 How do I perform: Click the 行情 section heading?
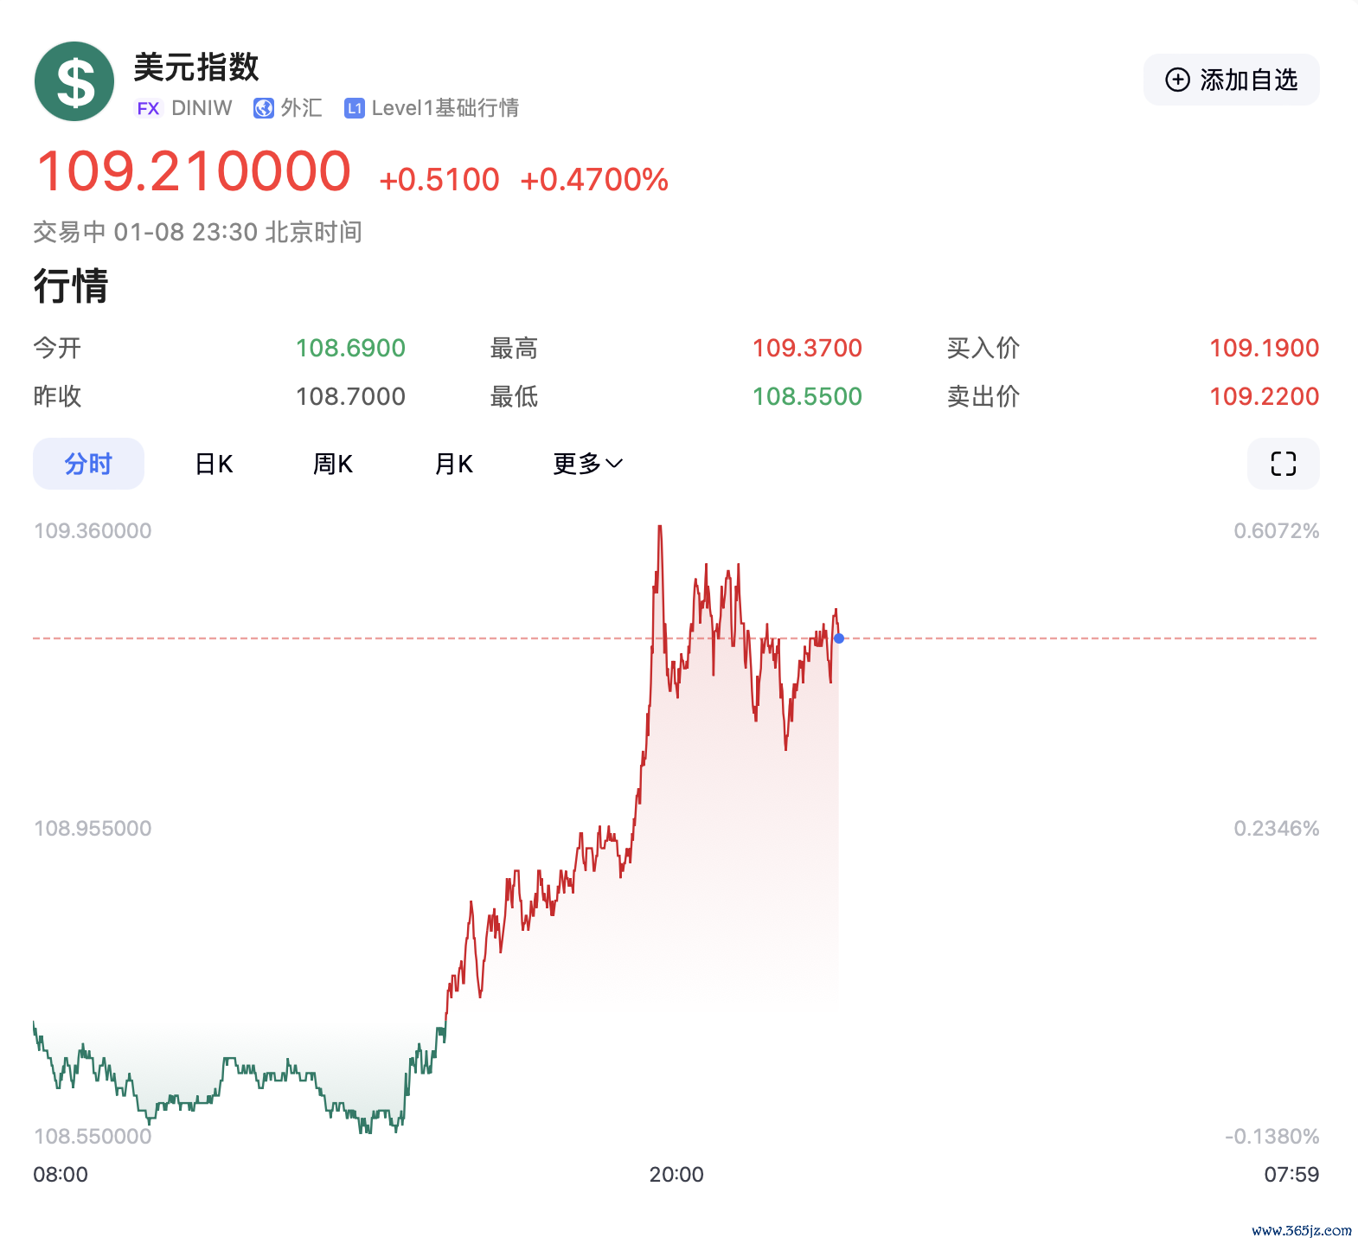[71, 286]
